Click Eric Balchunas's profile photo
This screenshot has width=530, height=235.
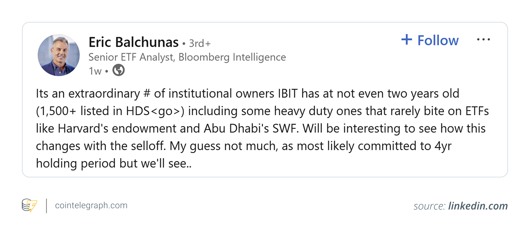pyautogui.click(x=58, y=55)
